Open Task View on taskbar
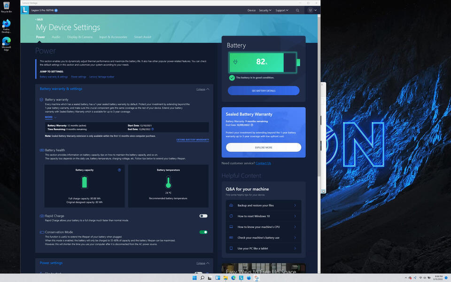The width and height of the screenshot is (451, 282). [210, 278]
